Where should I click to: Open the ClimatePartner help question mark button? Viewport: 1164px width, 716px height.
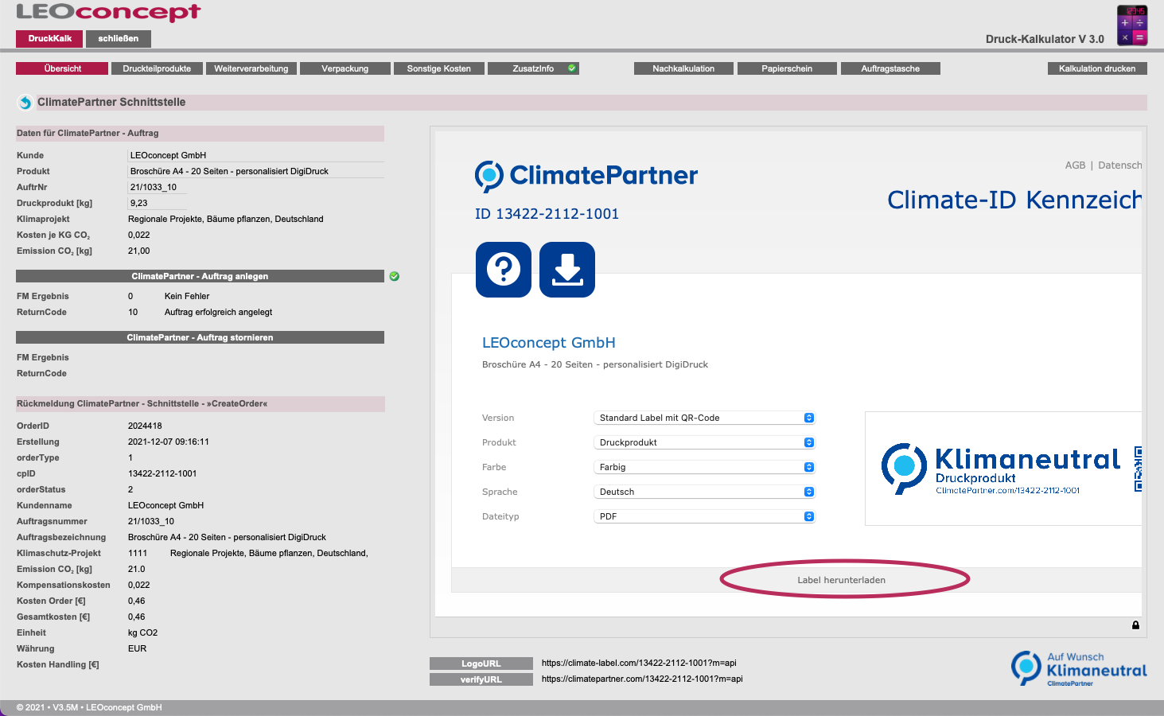(504, 270)
